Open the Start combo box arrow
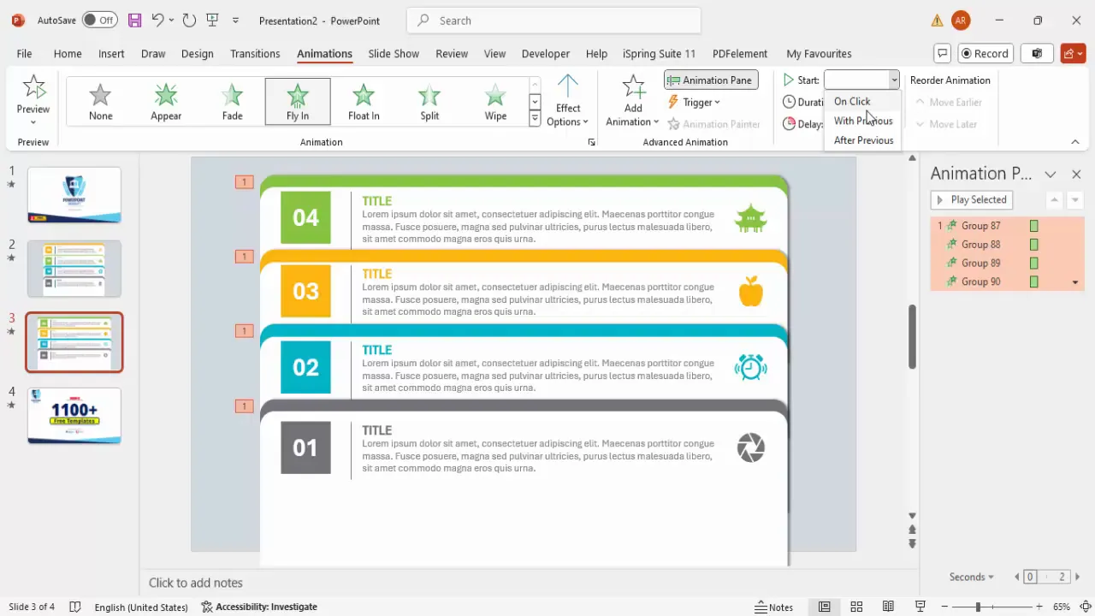Image resolution: width=1095 pixels, height=616 pixels. tap(894, 80)
